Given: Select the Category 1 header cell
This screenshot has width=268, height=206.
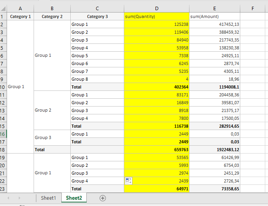Looking at the screenshot, I should coord(20,16).
